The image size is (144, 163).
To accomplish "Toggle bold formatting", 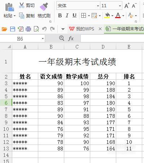I will [x=60, y=16].
